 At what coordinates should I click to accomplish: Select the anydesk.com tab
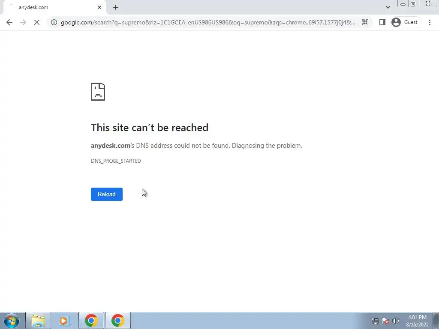point(54,7)
